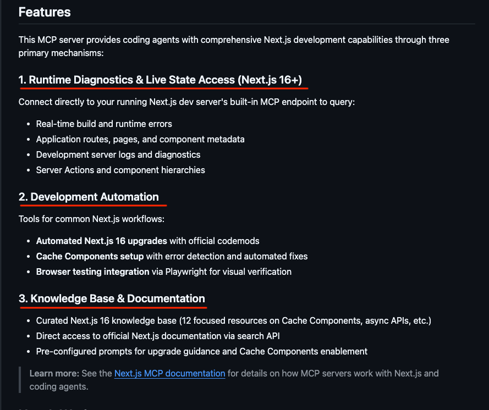The width and height of the screenshot is (489, 410).
Task: Click the bold Learn more label
Action: click(54, 374)
